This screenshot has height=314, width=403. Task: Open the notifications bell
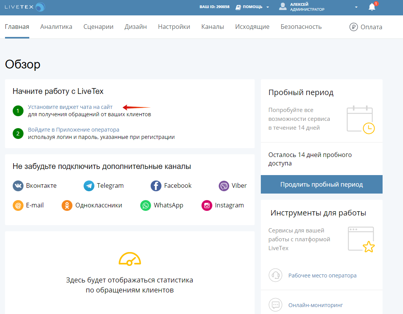coord(372,7)
